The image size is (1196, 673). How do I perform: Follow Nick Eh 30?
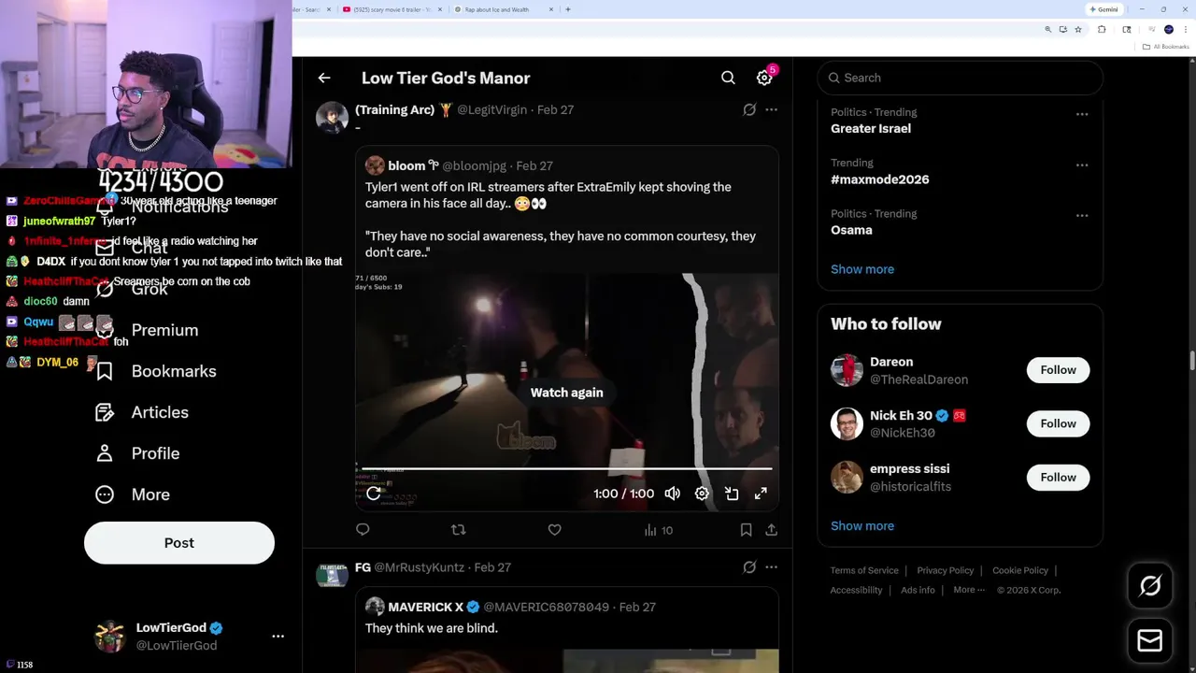tap(1058, 423)
